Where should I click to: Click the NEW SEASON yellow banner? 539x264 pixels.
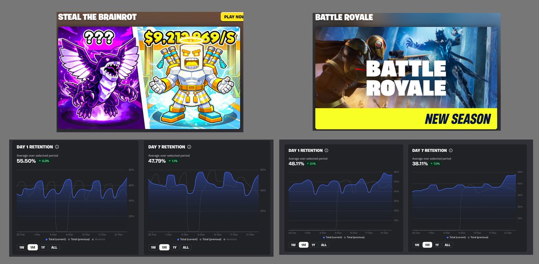[x=406, y=119]
